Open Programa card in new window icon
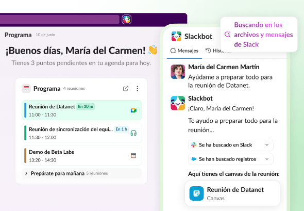304x211 pixels. tap(126, 89)
